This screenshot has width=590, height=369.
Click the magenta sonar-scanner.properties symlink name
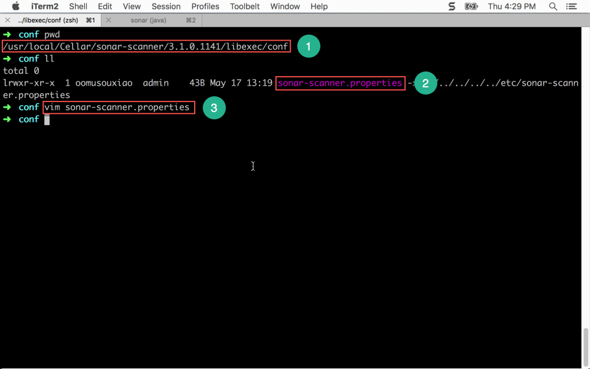point(340,83)
